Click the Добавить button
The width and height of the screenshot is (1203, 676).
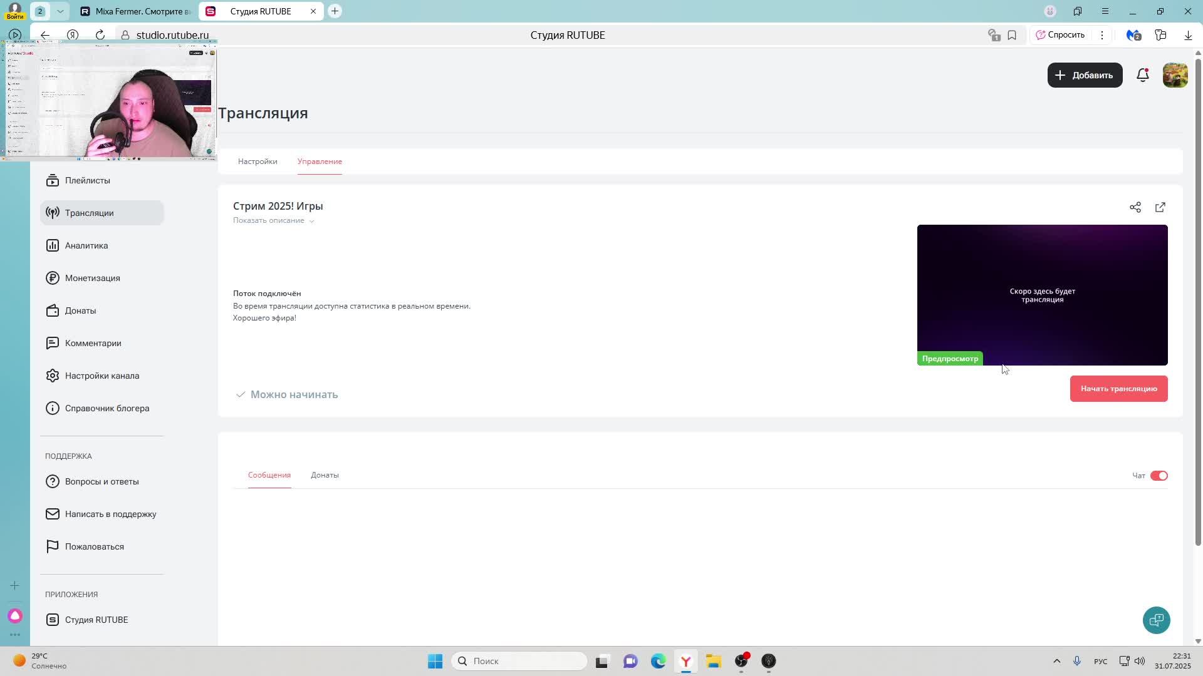point(1085,75)
